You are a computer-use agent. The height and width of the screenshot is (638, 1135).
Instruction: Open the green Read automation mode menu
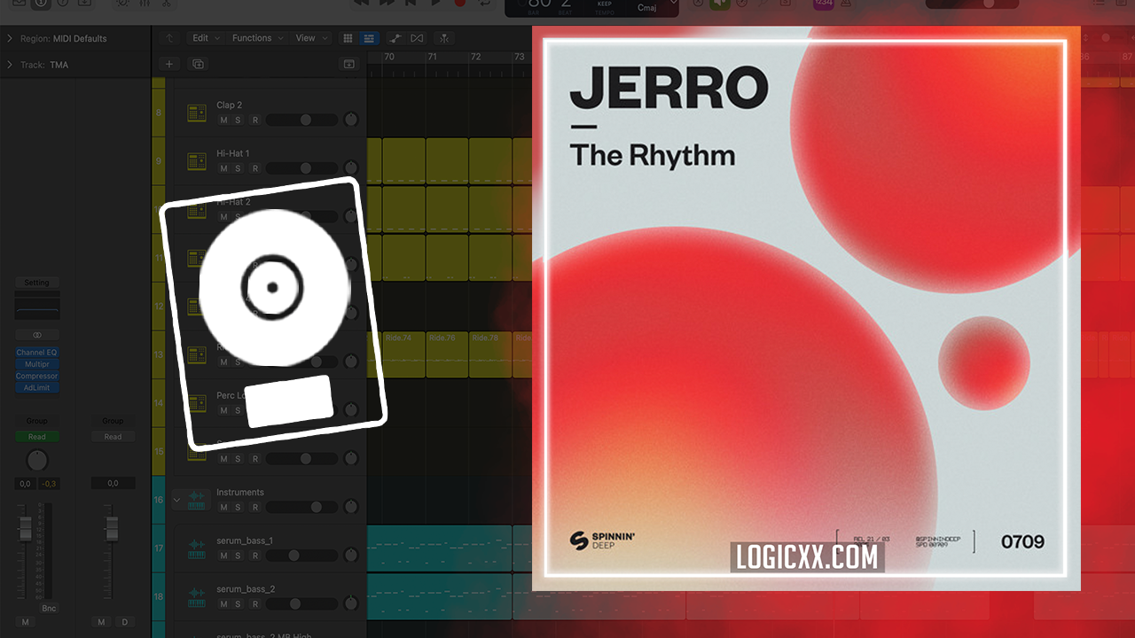click(x=37, y=437)
